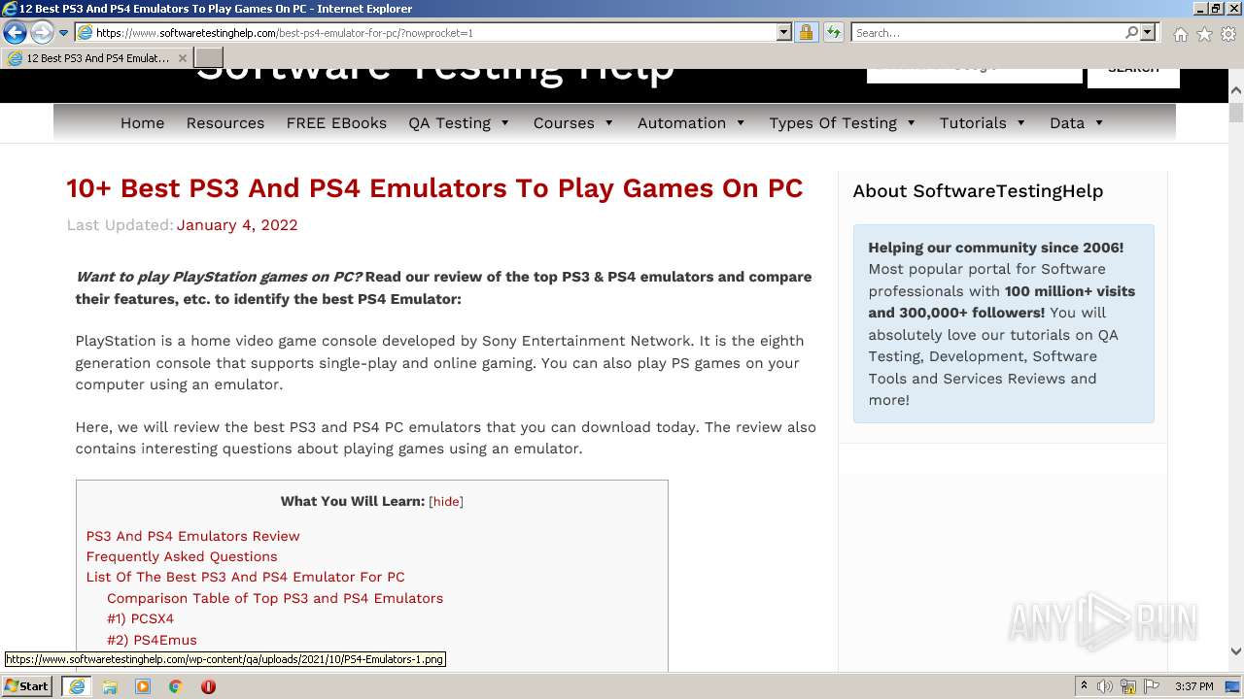Select the 12 Best PS3 And PS4 tab
The height and width of the screenshot is (699, 1244).
[x=95, y=58]
